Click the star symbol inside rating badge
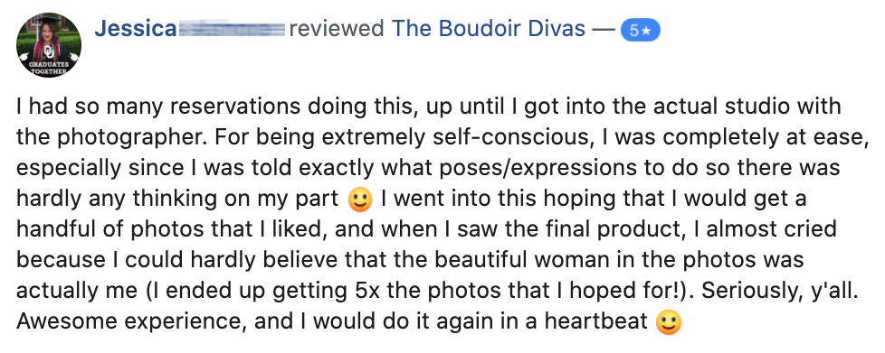Image resolution: width=885 pixels, height=353 pixels. pos(647,31)
